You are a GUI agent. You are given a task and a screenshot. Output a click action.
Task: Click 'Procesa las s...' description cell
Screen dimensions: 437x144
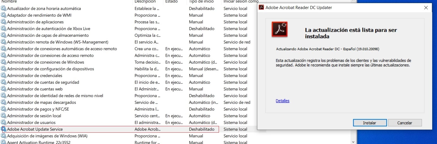pos(147,22)
